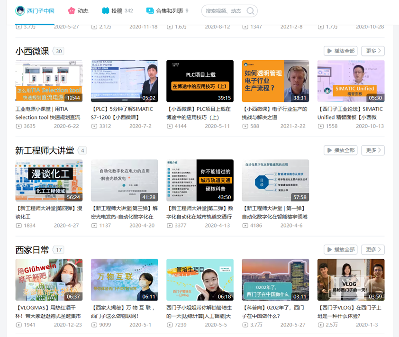Open title 工业电源小课堂 | 用TIA Selection tool
This screenshot has width=399, height=337.
click(48, 113)
